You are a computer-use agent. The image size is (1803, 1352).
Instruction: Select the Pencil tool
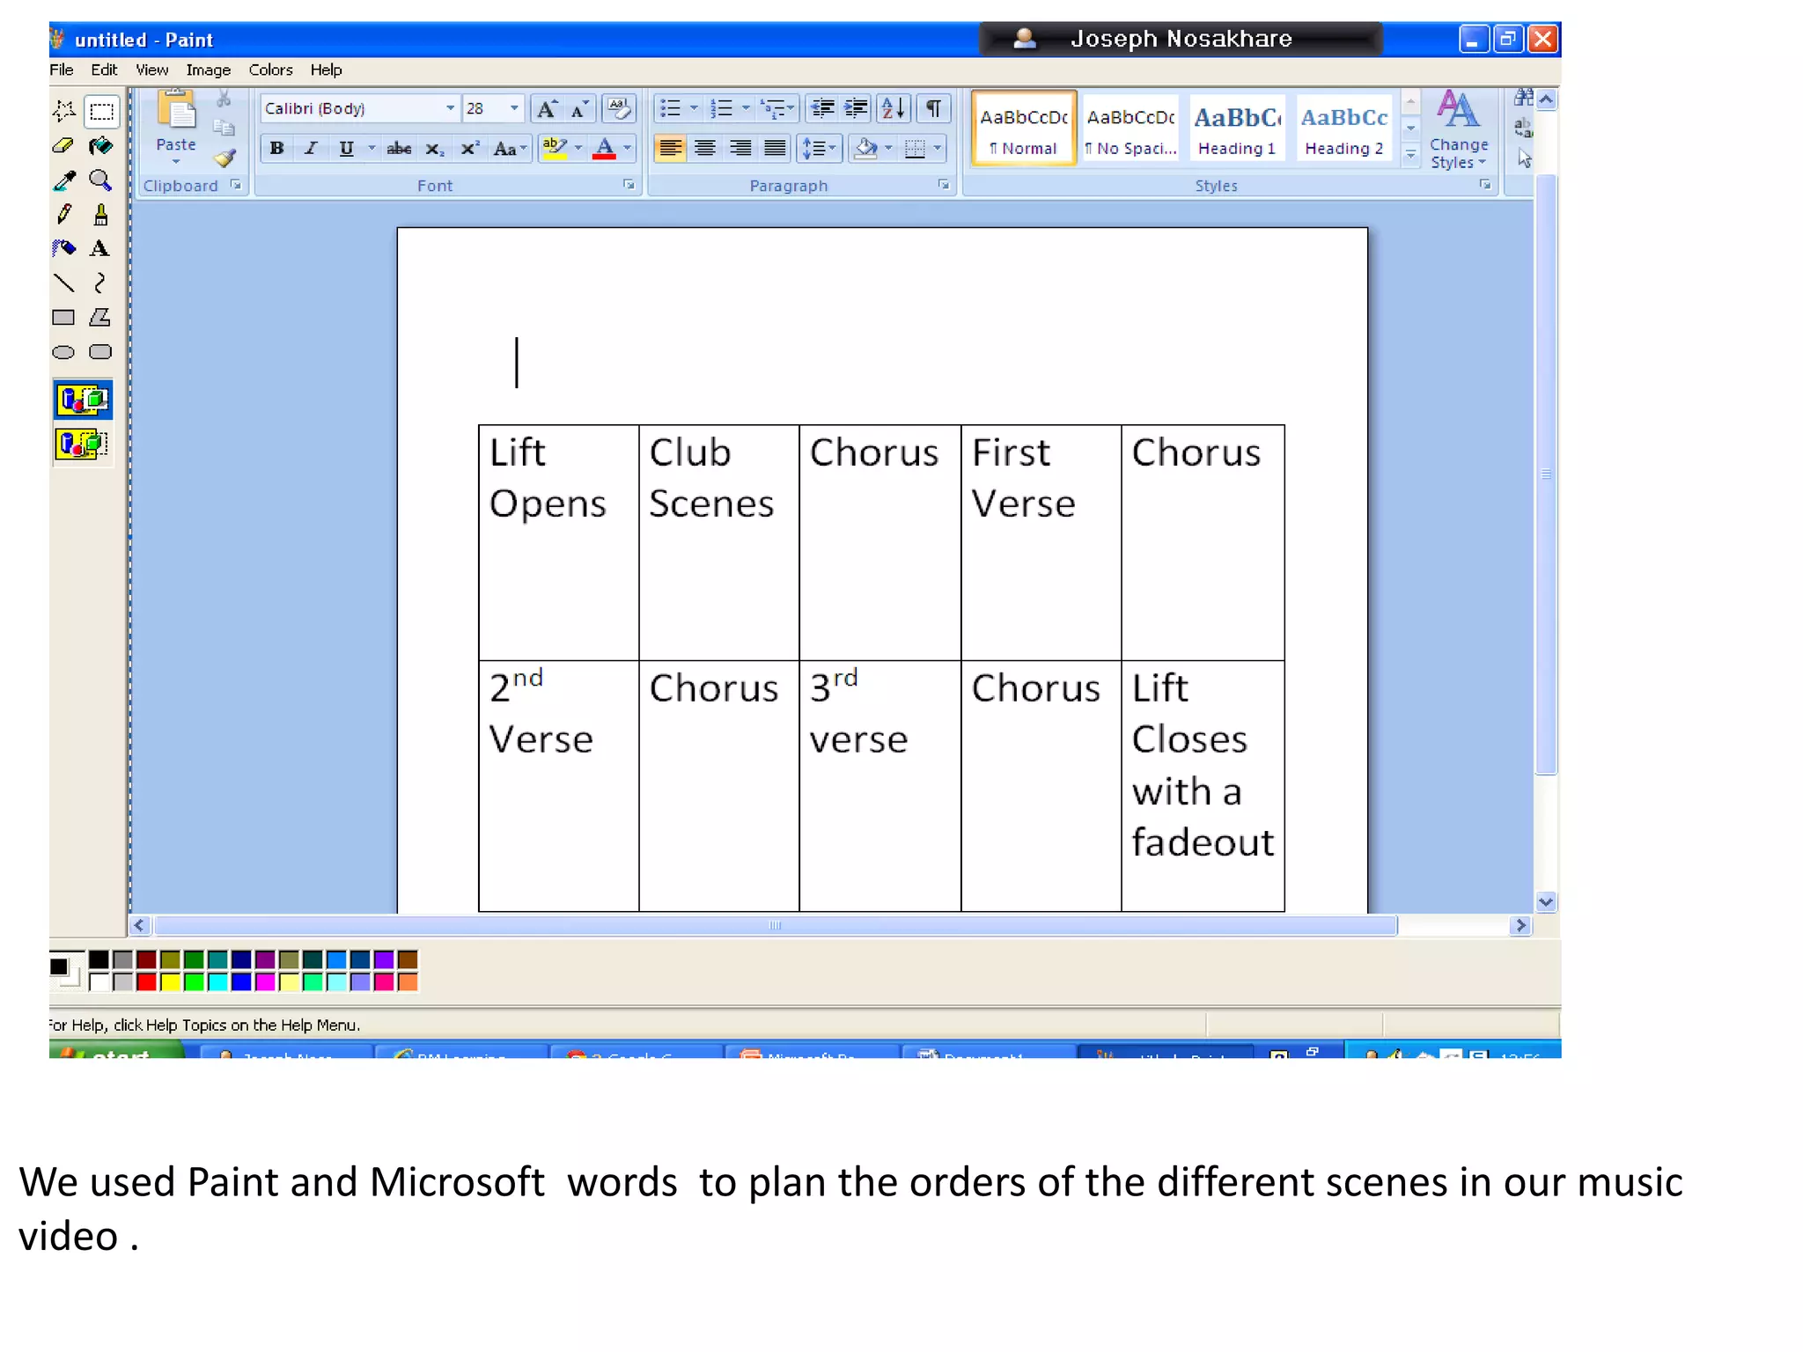63,215
